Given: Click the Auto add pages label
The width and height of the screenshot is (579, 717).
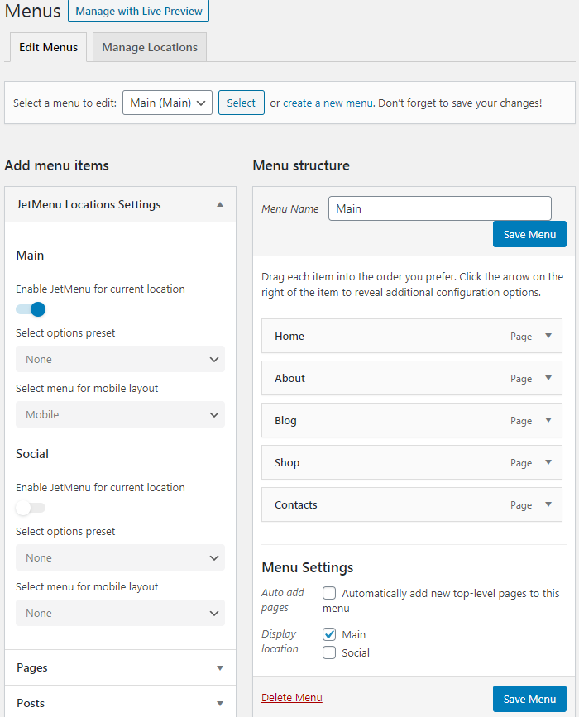Looking at the screenshot, I should [282, 600].
